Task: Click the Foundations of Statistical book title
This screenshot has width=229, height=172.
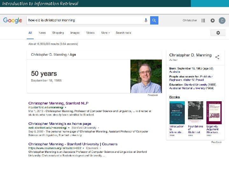Action: click(x=195, y=129)
